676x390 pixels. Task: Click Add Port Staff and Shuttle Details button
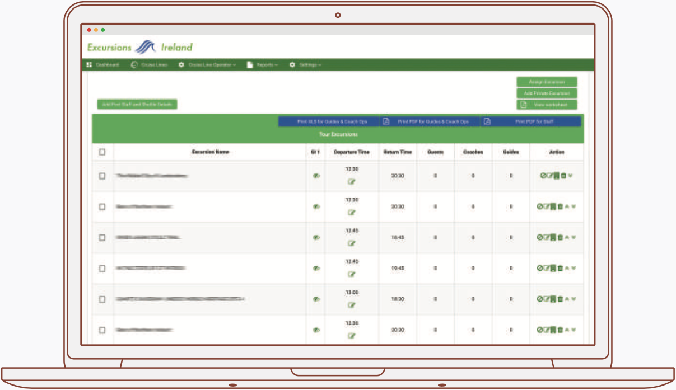[x=137, y=104]
